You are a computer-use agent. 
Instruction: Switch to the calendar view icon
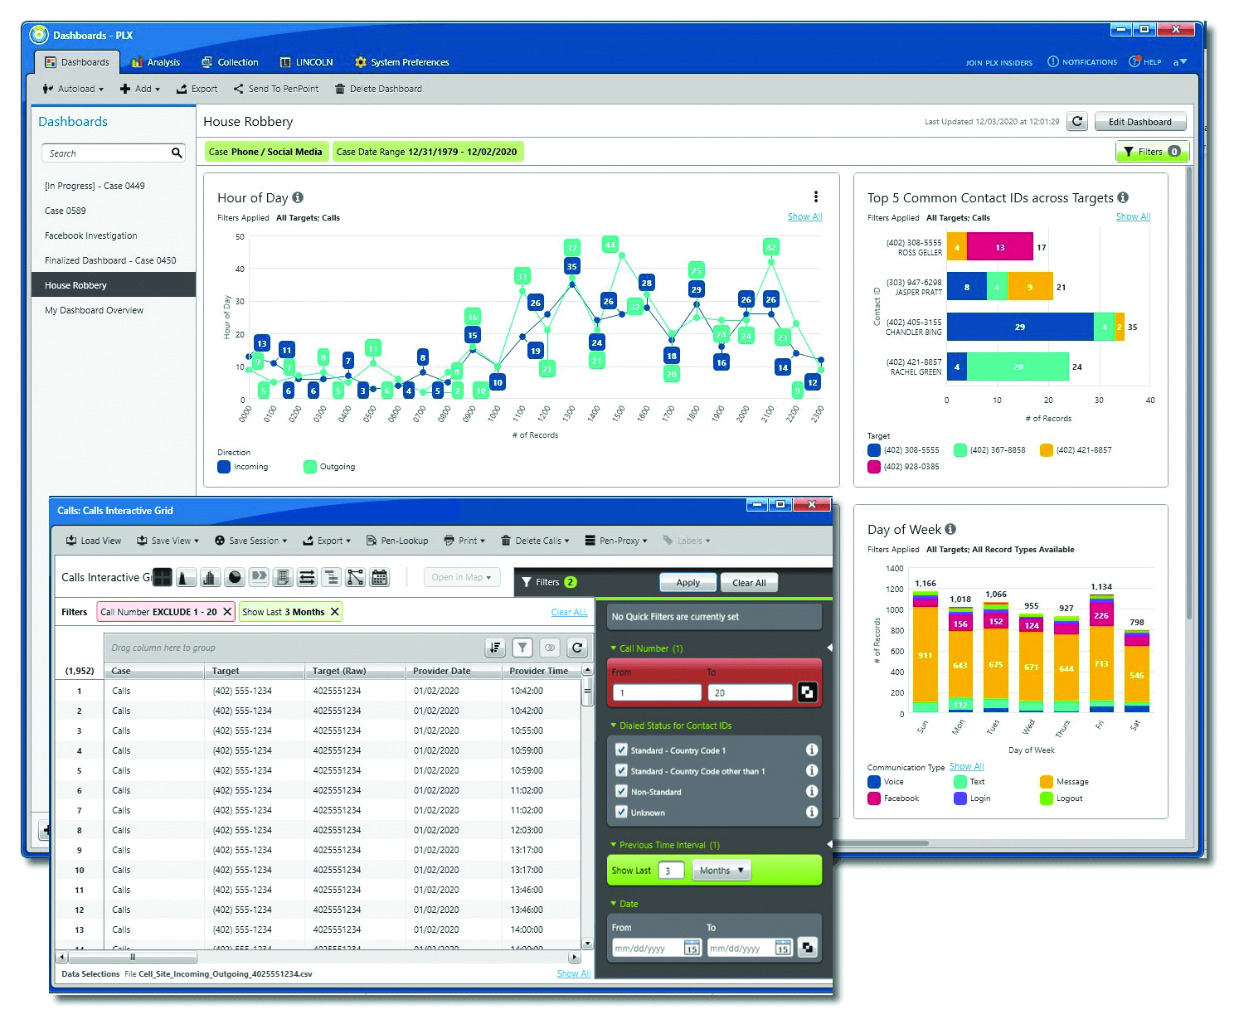[x=379, y=577]
